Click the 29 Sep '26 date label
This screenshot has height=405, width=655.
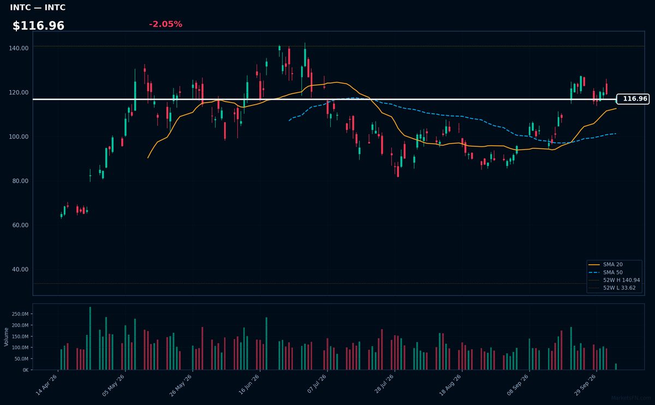[586, 385]
